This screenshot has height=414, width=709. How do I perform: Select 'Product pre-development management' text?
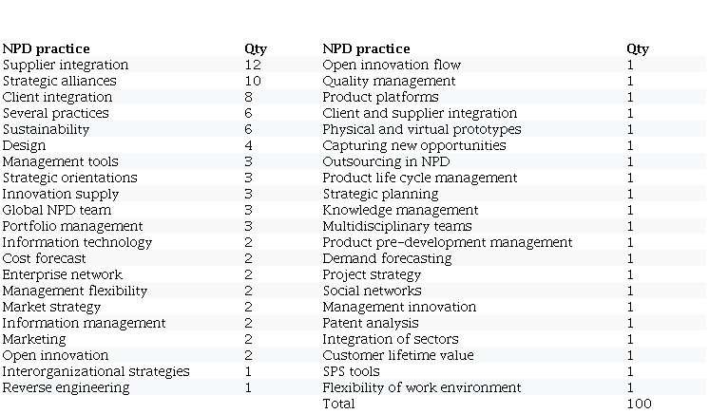pyautogui.click(x=448, y=242)
